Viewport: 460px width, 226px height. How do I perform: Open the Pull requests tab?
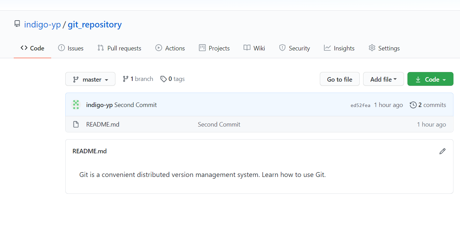[120, 48]
